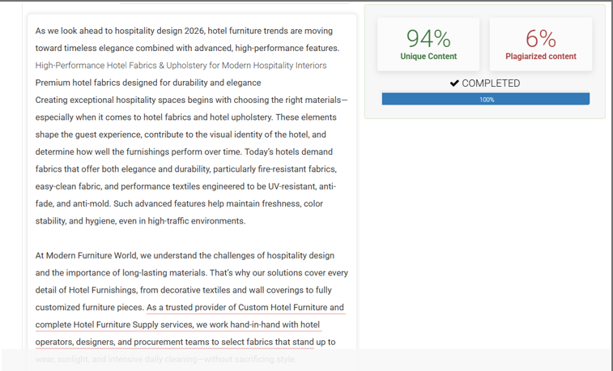
Task: Click the line starting 'At Modern Furniture World'
Action: pyautogui.click(x=185, y=256)
